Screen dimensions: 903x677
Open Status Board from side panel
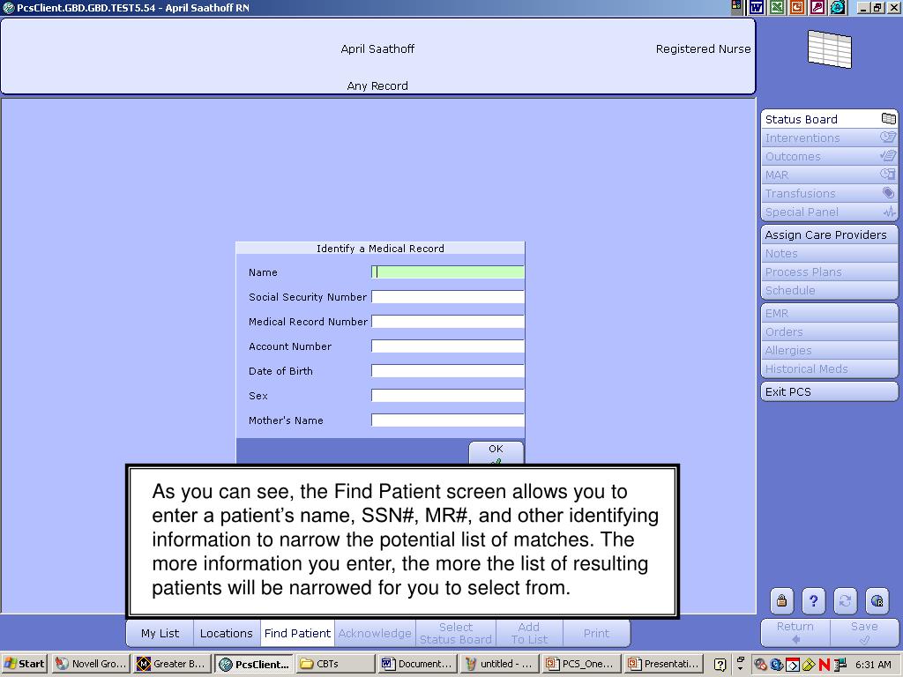pyautogui.click(x=829, y=119)
